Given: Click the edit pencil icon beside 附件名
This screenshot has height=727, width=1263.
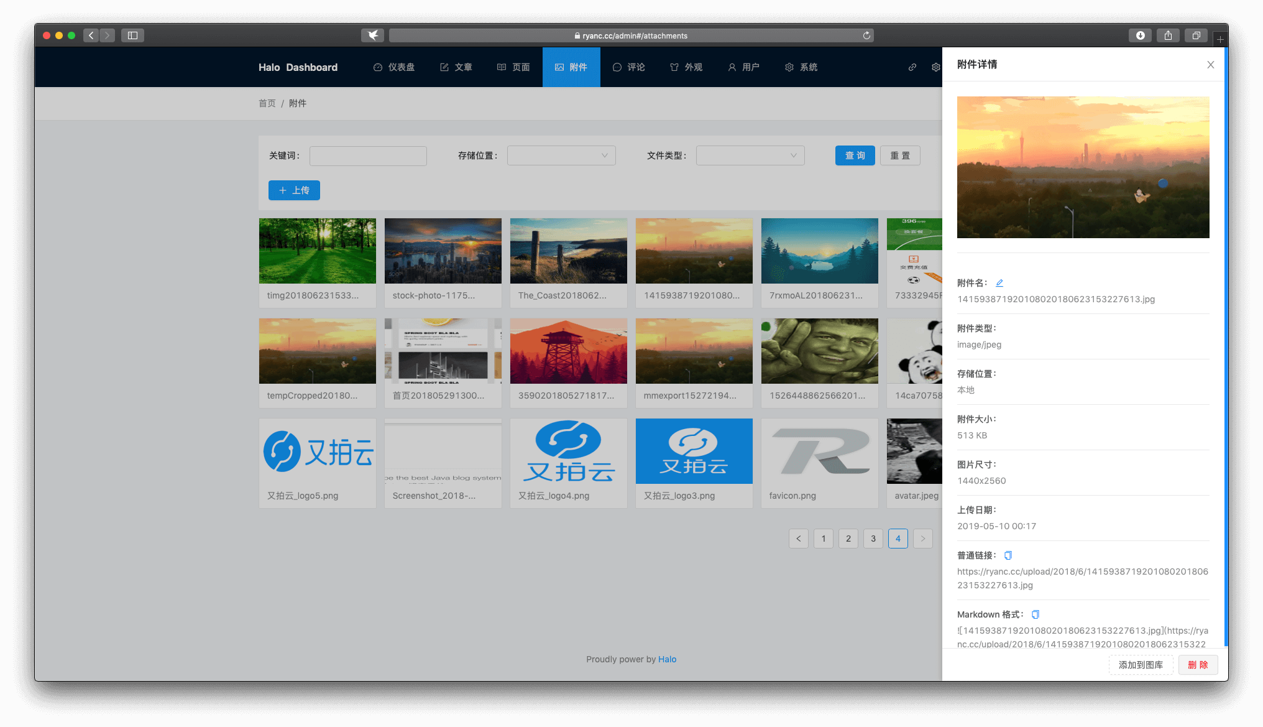Looking at the screenshot, I should point(999,283).
